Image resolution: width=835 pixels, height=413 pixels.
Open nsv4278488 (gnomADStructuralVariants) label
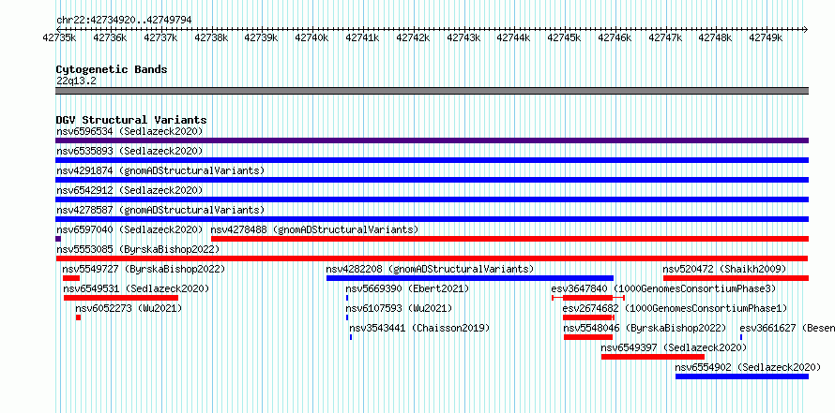click(x=314, y=229)
